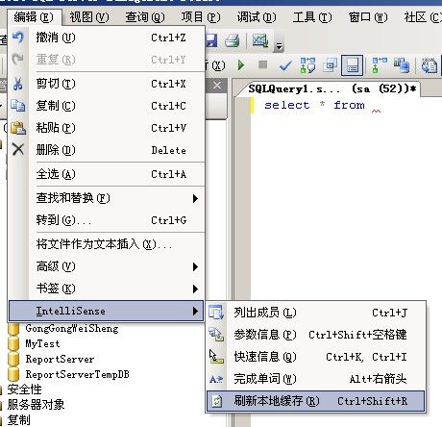
Task: Click the green Execute play icon
Action: 241,65
